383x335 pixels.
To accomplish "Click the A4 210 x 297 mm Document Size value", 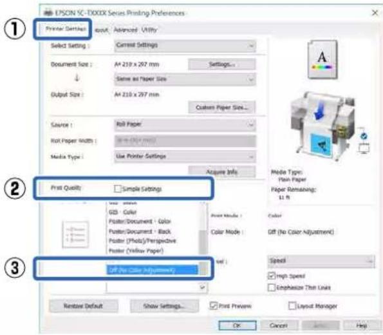I will [x=136, y=64].
